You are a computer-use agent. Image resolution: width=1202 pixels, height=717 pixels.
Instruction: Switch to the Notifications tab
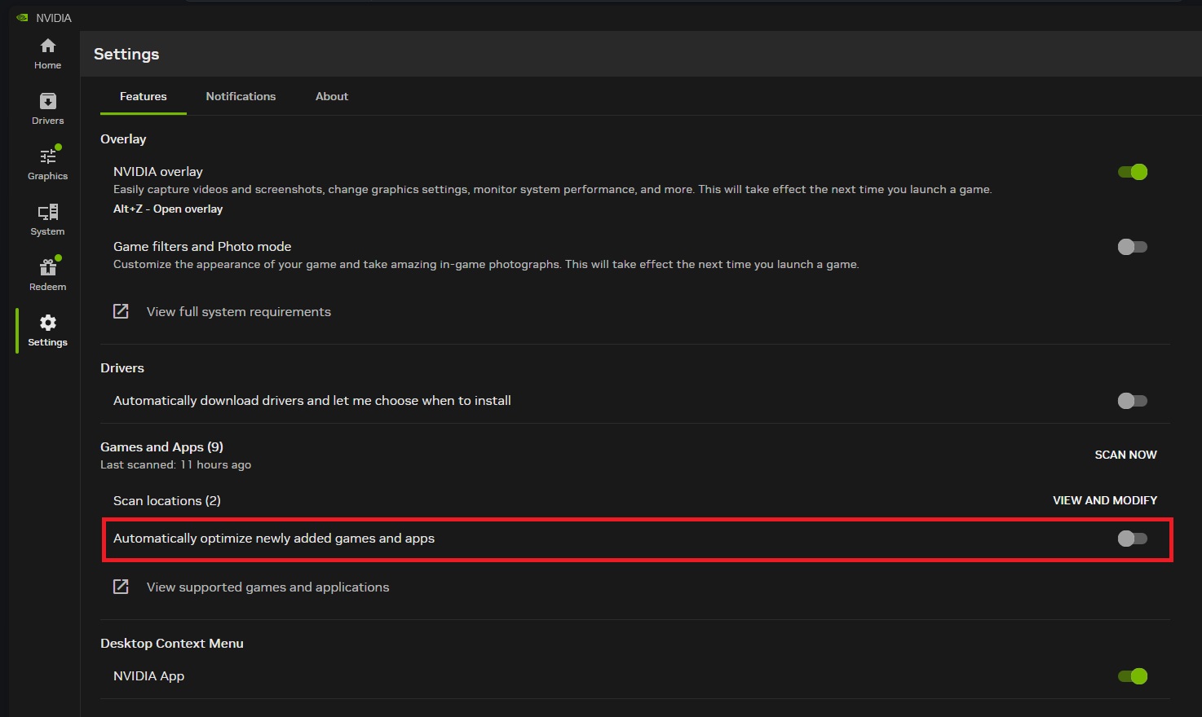point(241,96)
